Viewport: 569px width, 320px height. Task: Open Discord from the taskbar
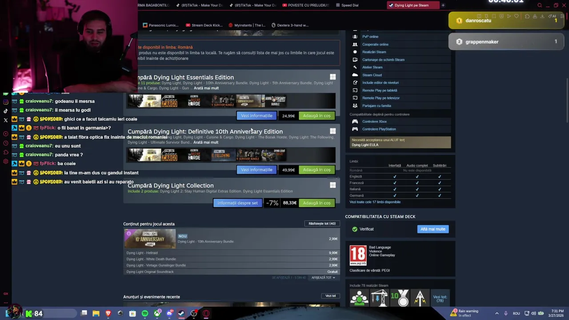coord(169,313)
